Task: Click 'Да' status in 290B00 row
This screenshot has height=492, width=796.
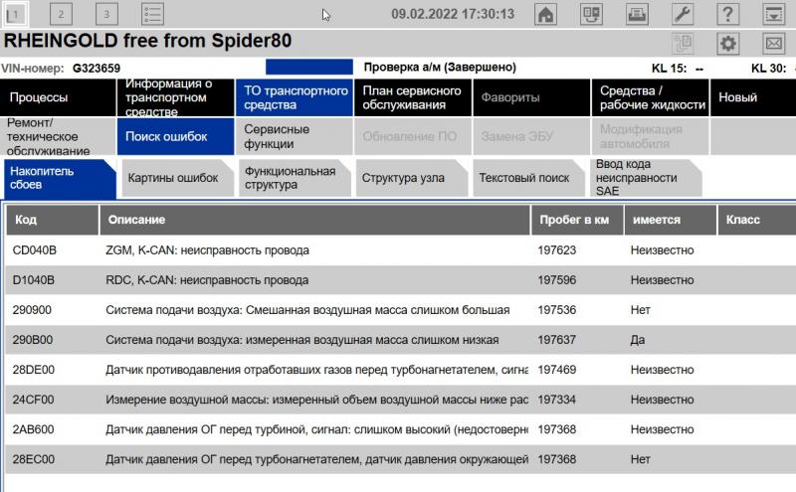Action: tap(638, 340)
